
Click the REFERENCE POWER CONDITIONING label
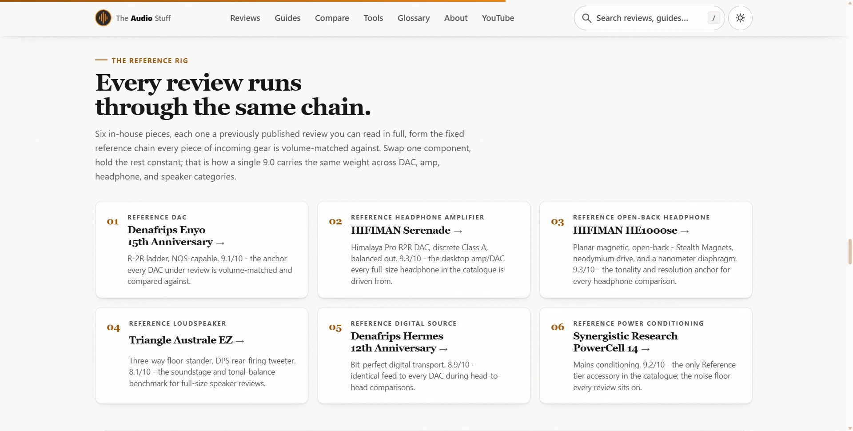click(638, 323)
